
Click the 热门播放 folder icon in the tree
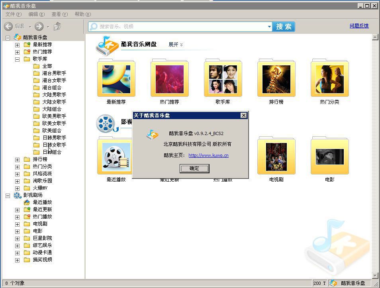coord(27,216)
